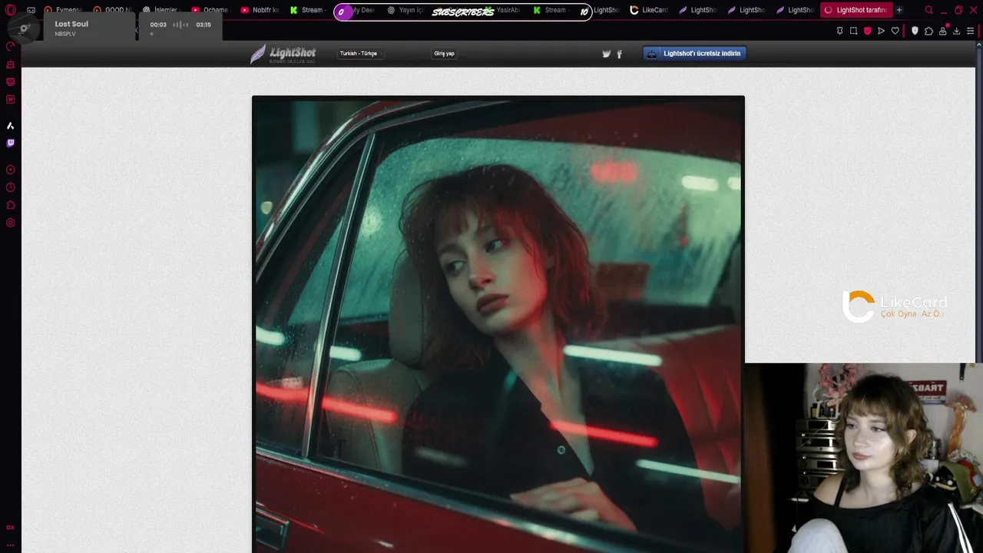
Task: Open the Twitch panel in sidebar
Action: click(11, 143)
